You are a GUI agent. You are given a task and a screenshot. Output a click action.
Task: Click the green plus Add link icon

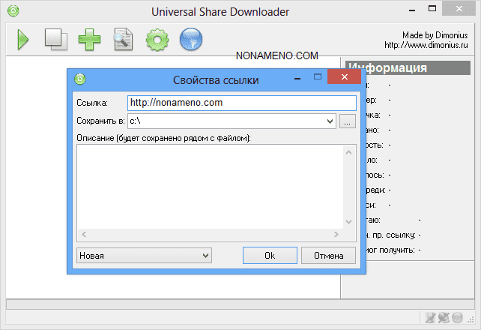pyautogui.click(x=90, y=39)
